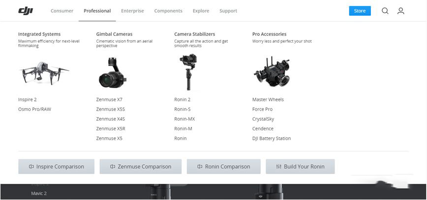
Task: Open the Zenmuse X5R link
Action: pyautogui.click(x=111, y=129)
